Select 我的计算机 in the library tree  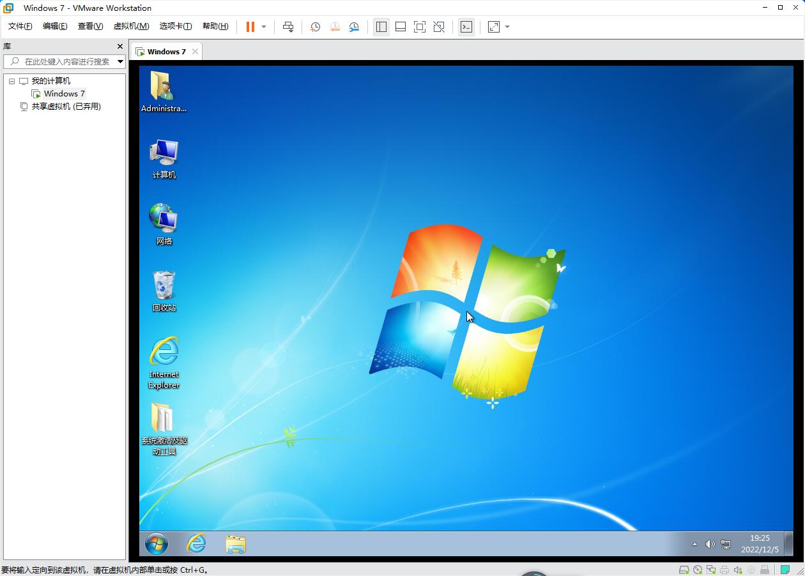coord(51,81)
